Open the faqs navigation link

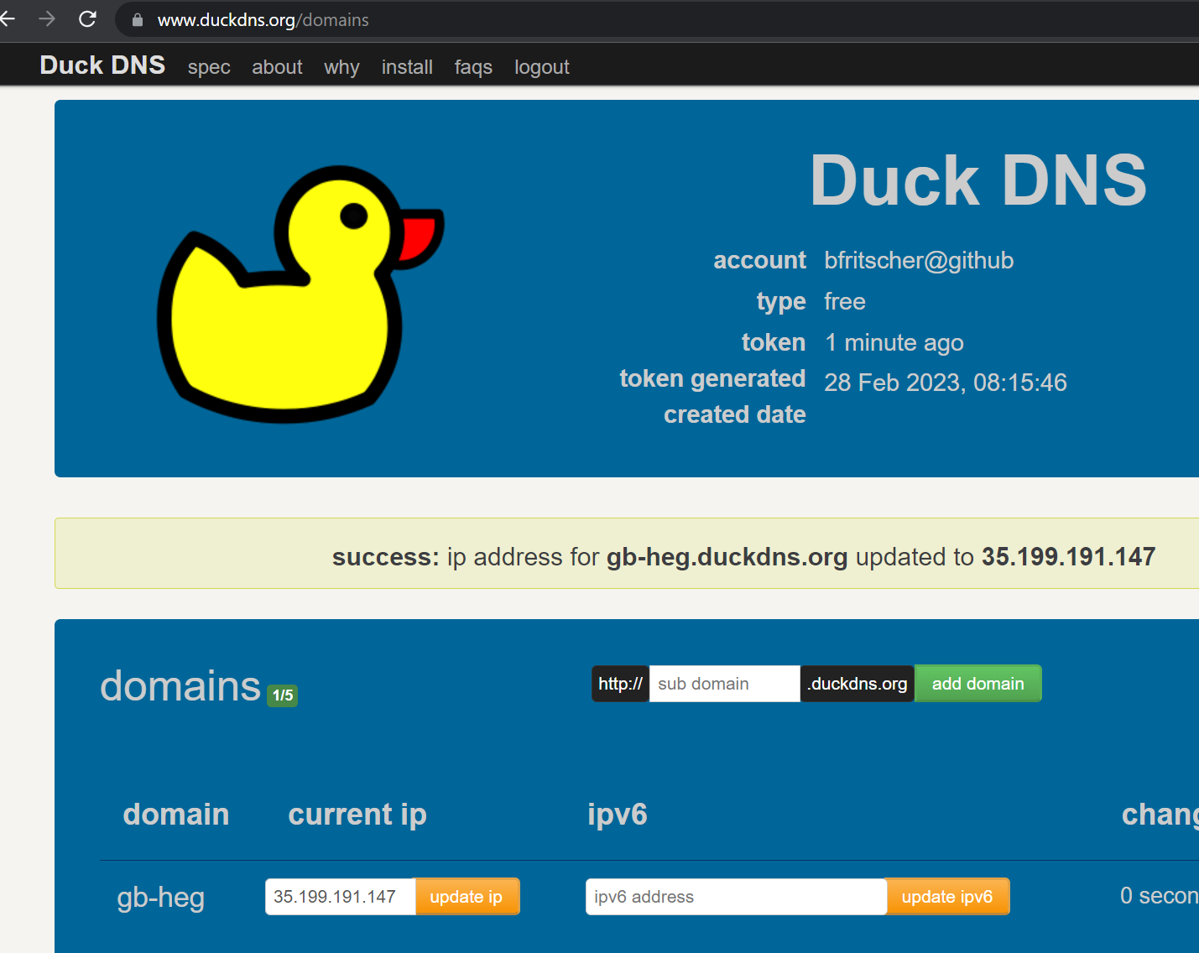pyautogui.click(x=473, y=67)
